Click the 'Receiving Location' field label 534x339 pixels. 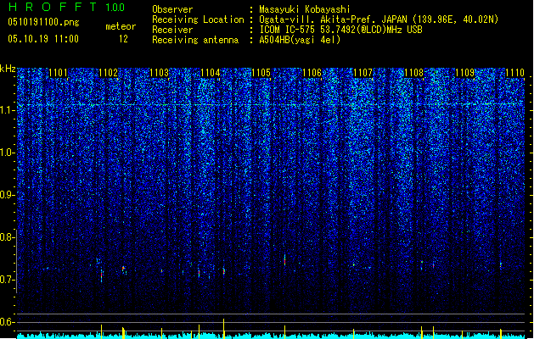pos(198,19)
